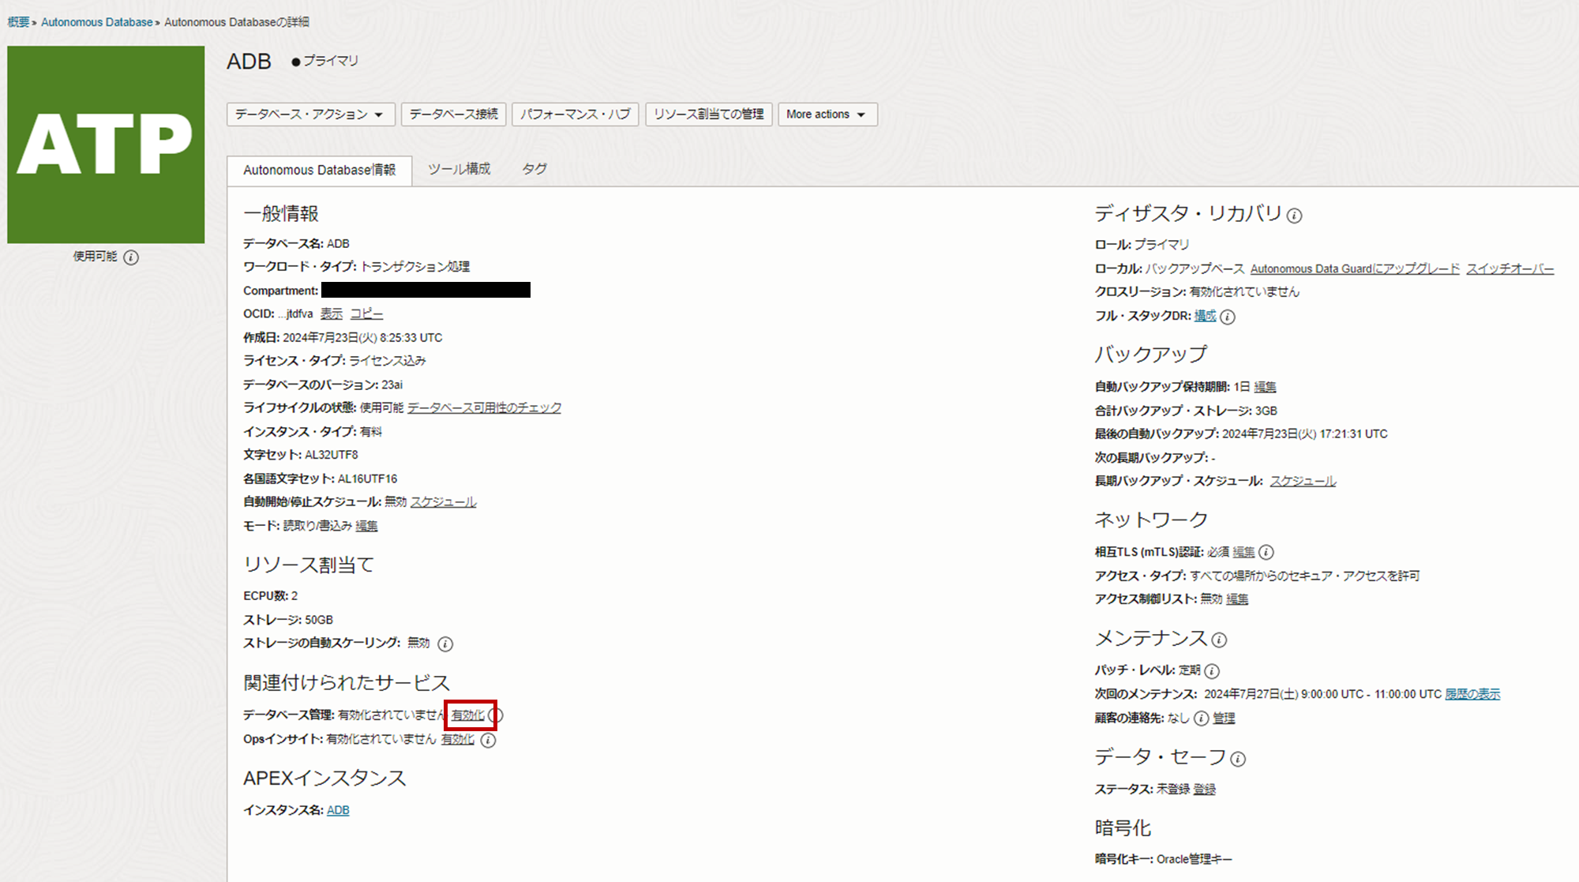The height and width of the screenshot is (882, 1579).
Task: Click the ECPU数: 2 text
Action: point(271,596)
